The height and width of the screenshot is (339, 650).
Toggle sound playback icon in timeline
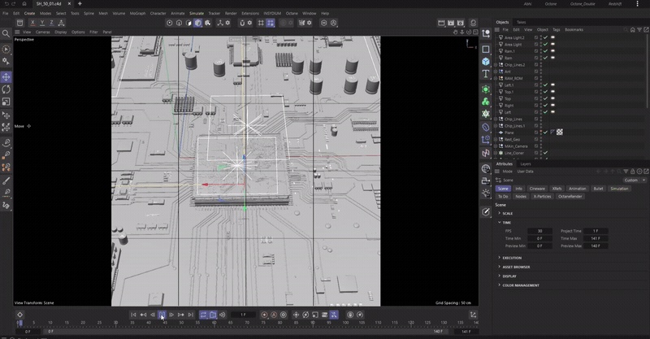222,315
